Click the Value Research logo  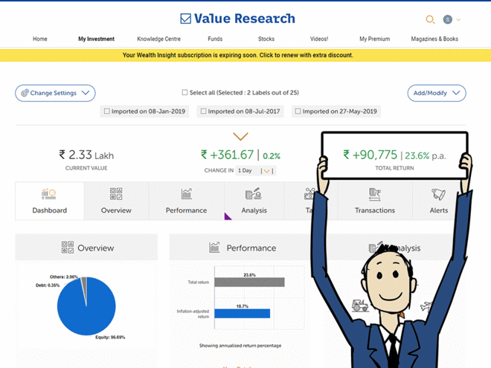tap(238, 19)
